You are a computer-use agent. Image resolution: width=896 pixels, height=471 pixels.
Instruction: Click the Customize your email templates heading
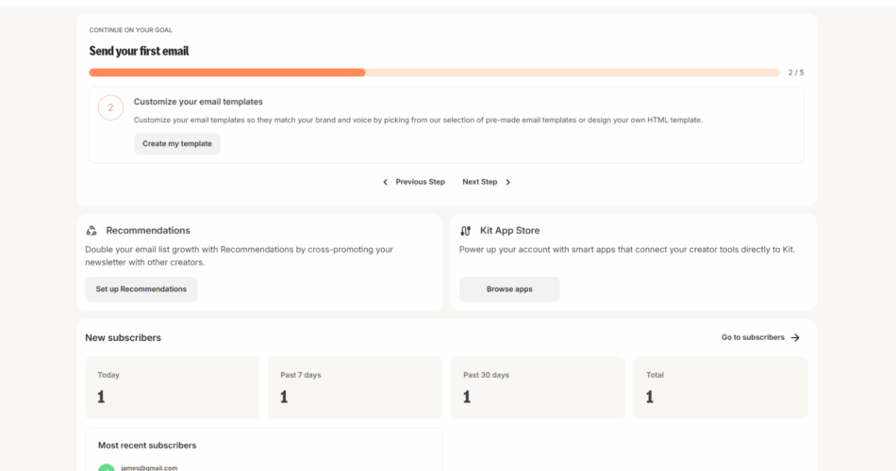(x=198, y=102)
